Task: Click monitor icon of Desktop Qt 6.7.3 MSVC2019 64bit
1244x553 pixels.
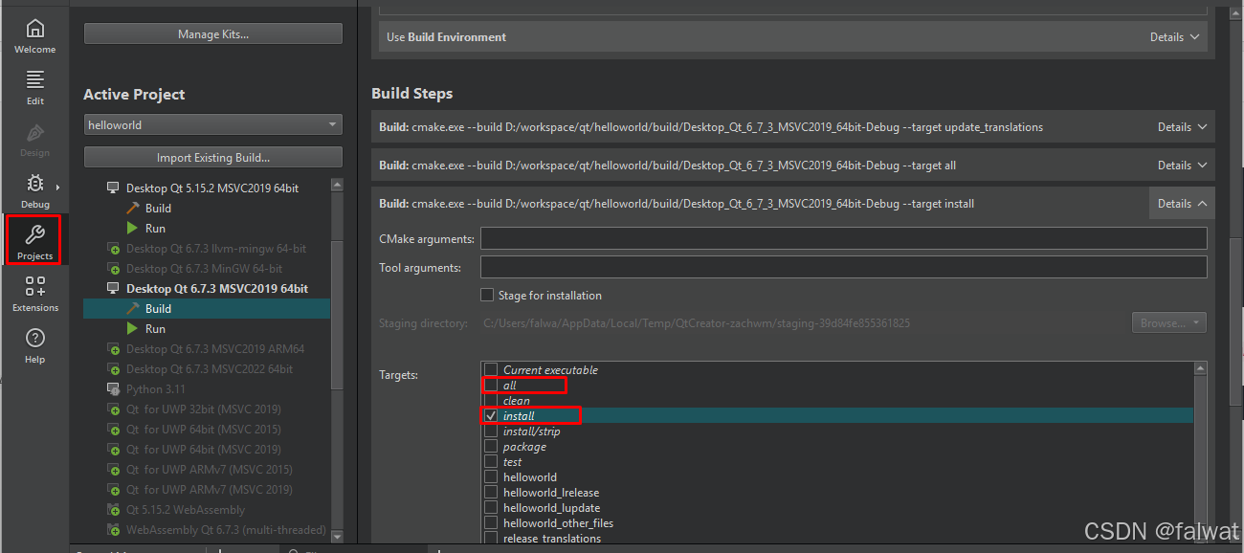Action: 114,289
